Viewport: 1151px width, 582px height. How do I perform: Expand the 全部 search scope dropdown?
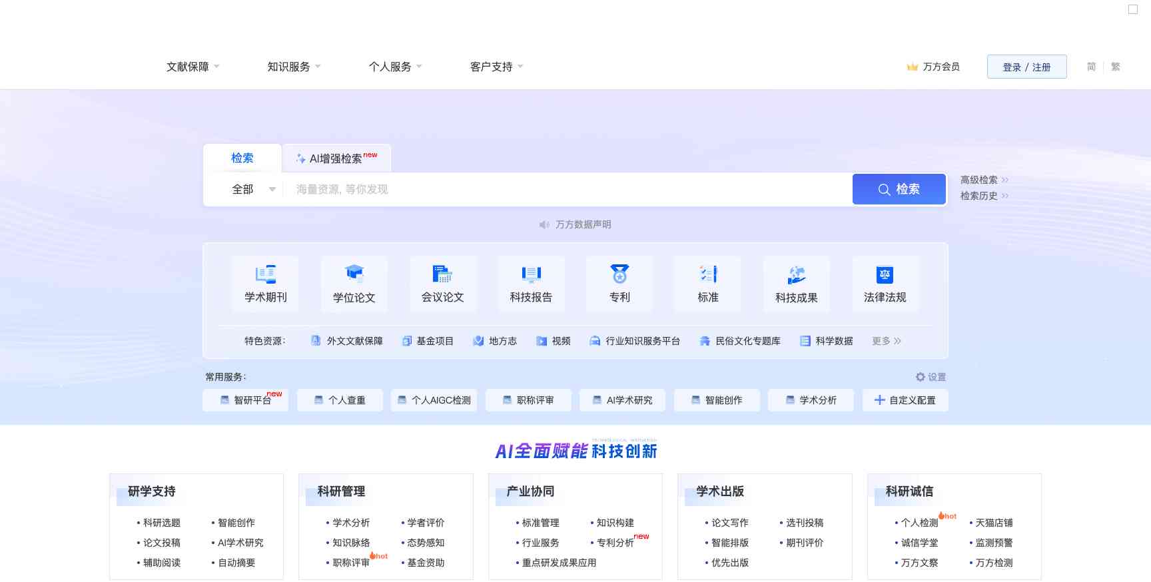pyautogui.click(x=252, y=190)
